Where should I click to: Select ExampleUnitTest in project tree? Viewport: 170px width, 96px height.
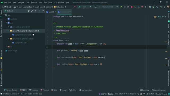20,43
